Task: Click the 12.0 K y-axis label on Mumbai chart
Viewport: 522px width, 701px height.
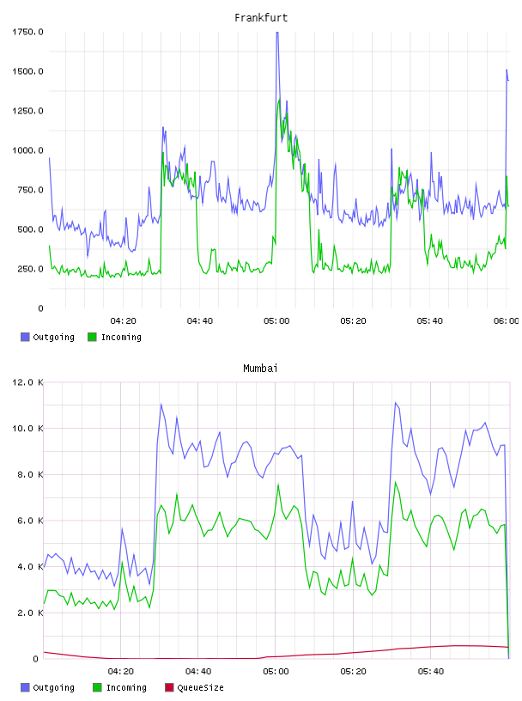Action: [x=27, y=382]
